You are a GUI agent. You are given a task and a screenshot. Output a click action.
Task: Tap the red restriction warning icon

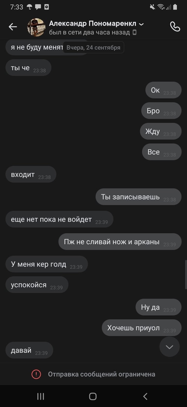click(x=36, y=374)
